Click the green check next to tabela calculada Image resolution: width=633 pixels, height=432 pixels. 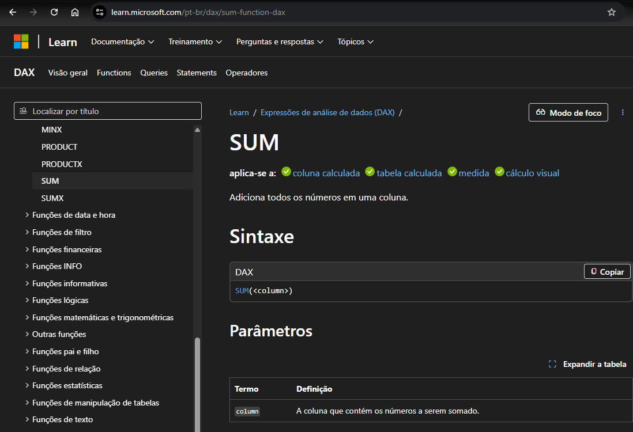pyautogui.click(x=370, y=172)
